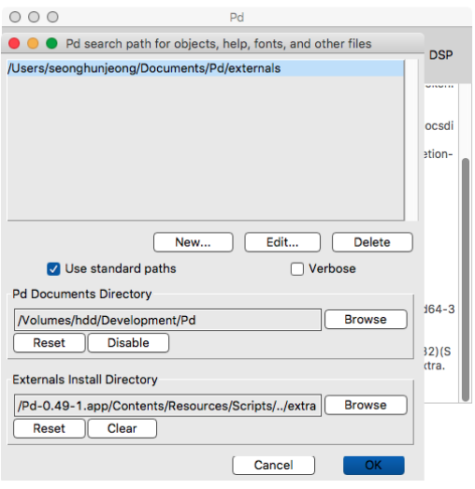Reset the Externals Install Directory
Viewport: 475px width, 489px height.
click(49, 428)
